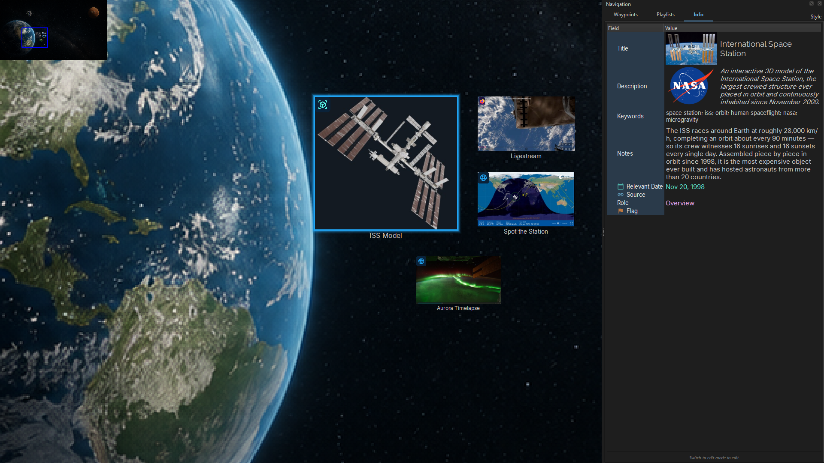Click the globe icon on Spot the Station
This screenshot has height=463, width=824.
point(484,177)
